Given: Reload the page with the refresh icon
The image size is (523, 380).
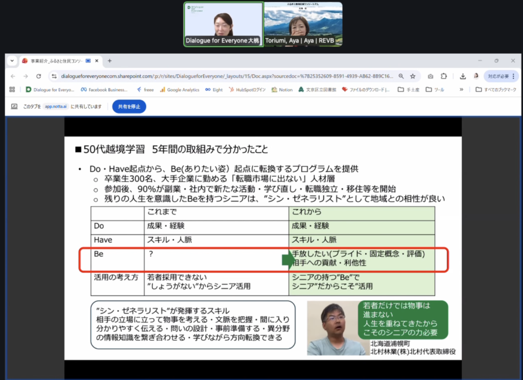Looking at the screenshot, I should pyautogui.click(x=39, y=76).
